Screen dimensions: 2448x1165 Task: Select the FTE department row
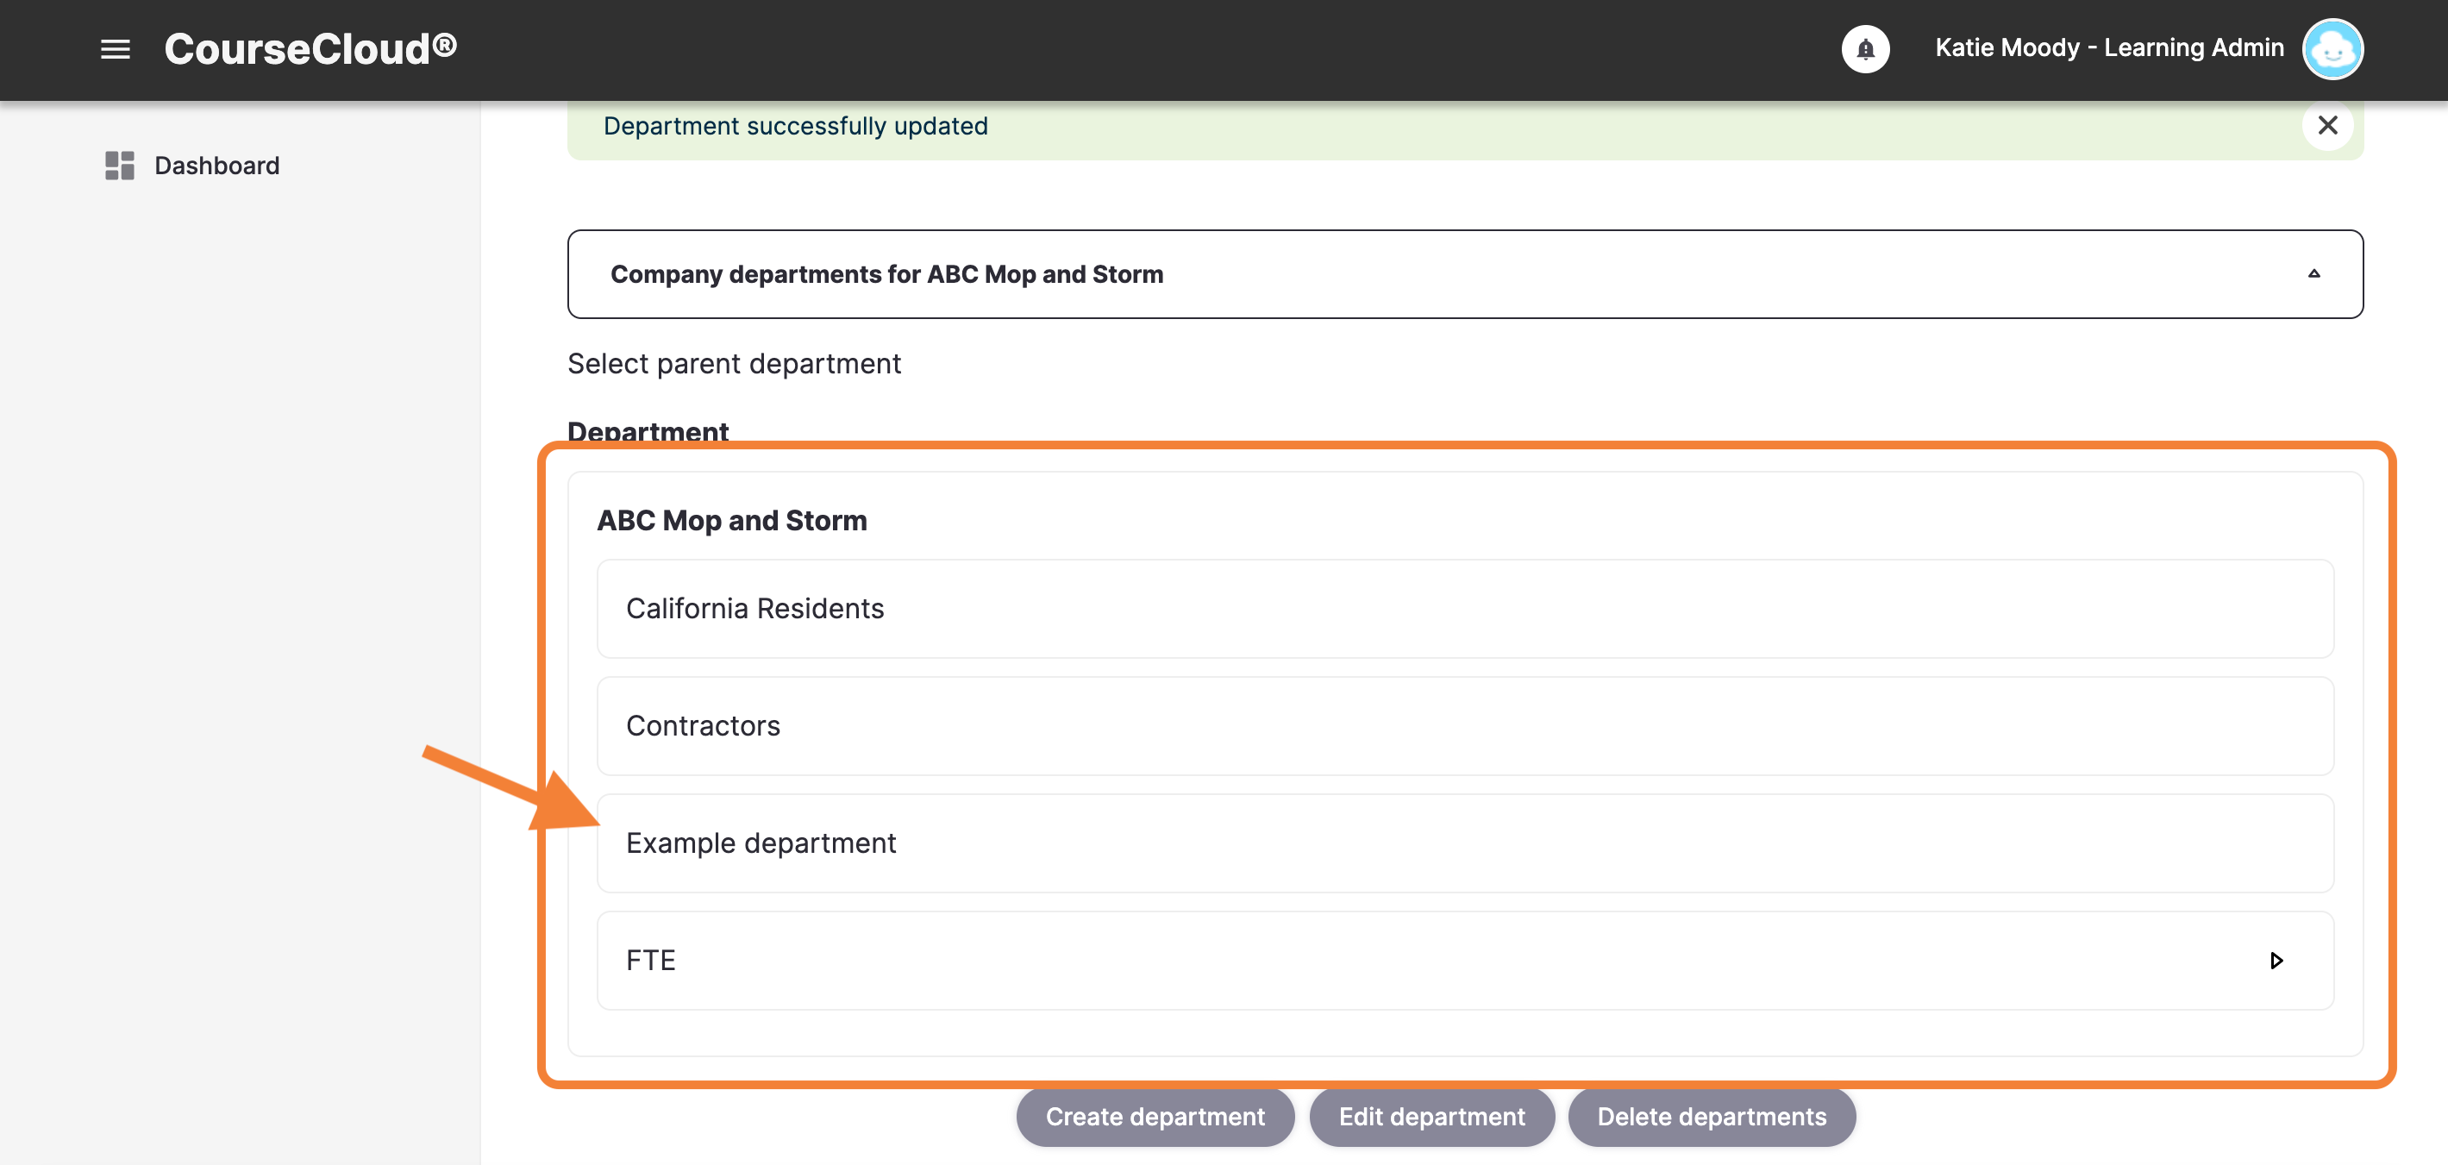pyautogui.click(x=1464, y=961)
